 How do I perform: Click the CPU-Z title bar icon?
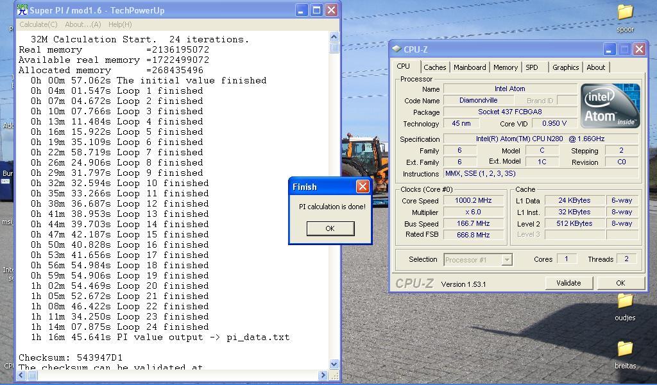(397, 49)
